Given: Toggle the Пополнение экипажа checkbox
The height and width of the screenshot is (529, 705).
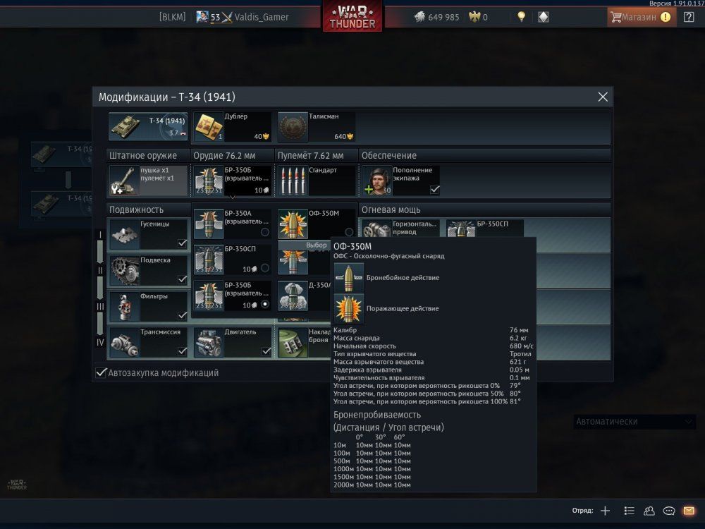Looking at the screenshot, I should tap(434, 190).
